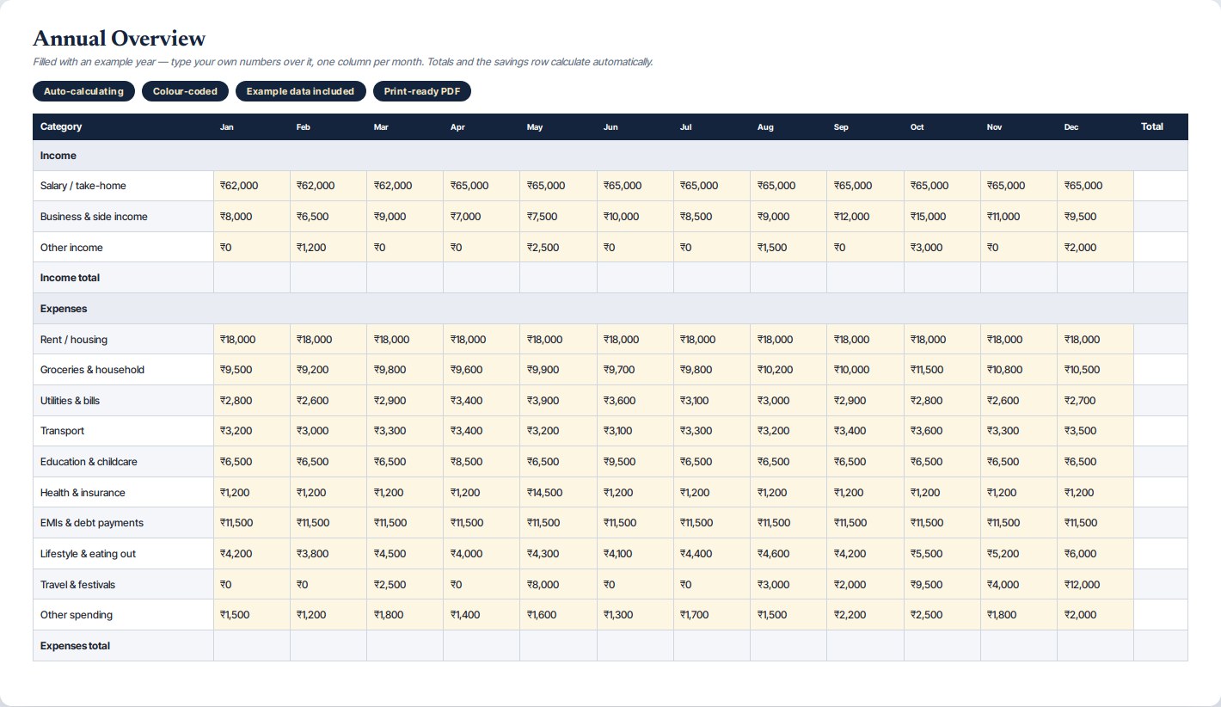The height and width of the screenshot is (707, 1221).
Task: Edit Utilities & bills May cell ₹3,900
Action: tap(558, 401)
